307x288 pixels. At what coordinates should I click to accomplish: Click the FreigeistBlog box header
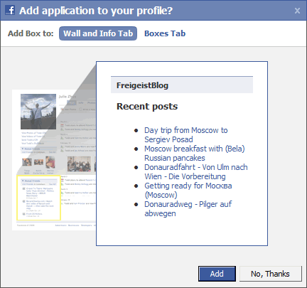point(182,85)
